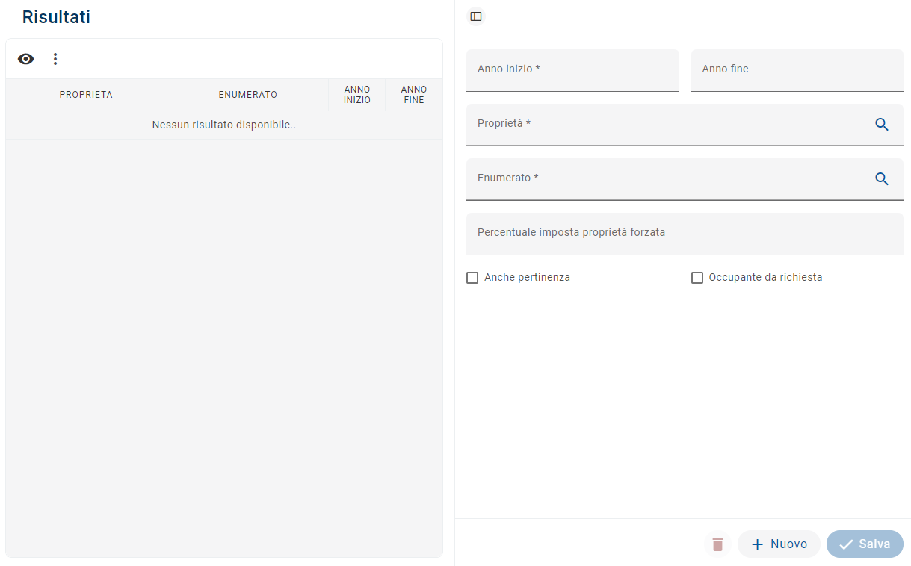Collapse the side panel with layout icon
The image size is (911, 566).
point(476,16)
